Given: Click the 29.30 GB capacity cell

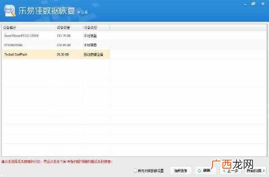Looking at the screenshot, I should click(63, 55).
